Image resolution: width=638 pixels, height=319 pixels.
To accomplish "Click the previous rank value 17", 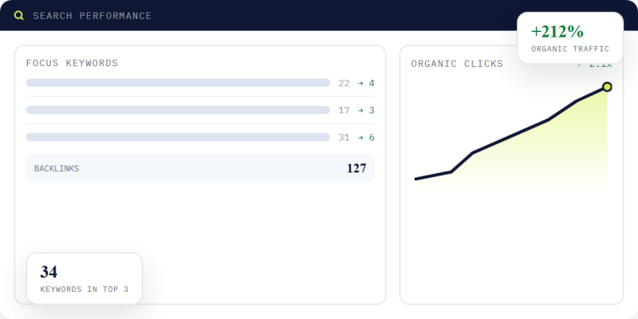I will (x=344, y=110).
